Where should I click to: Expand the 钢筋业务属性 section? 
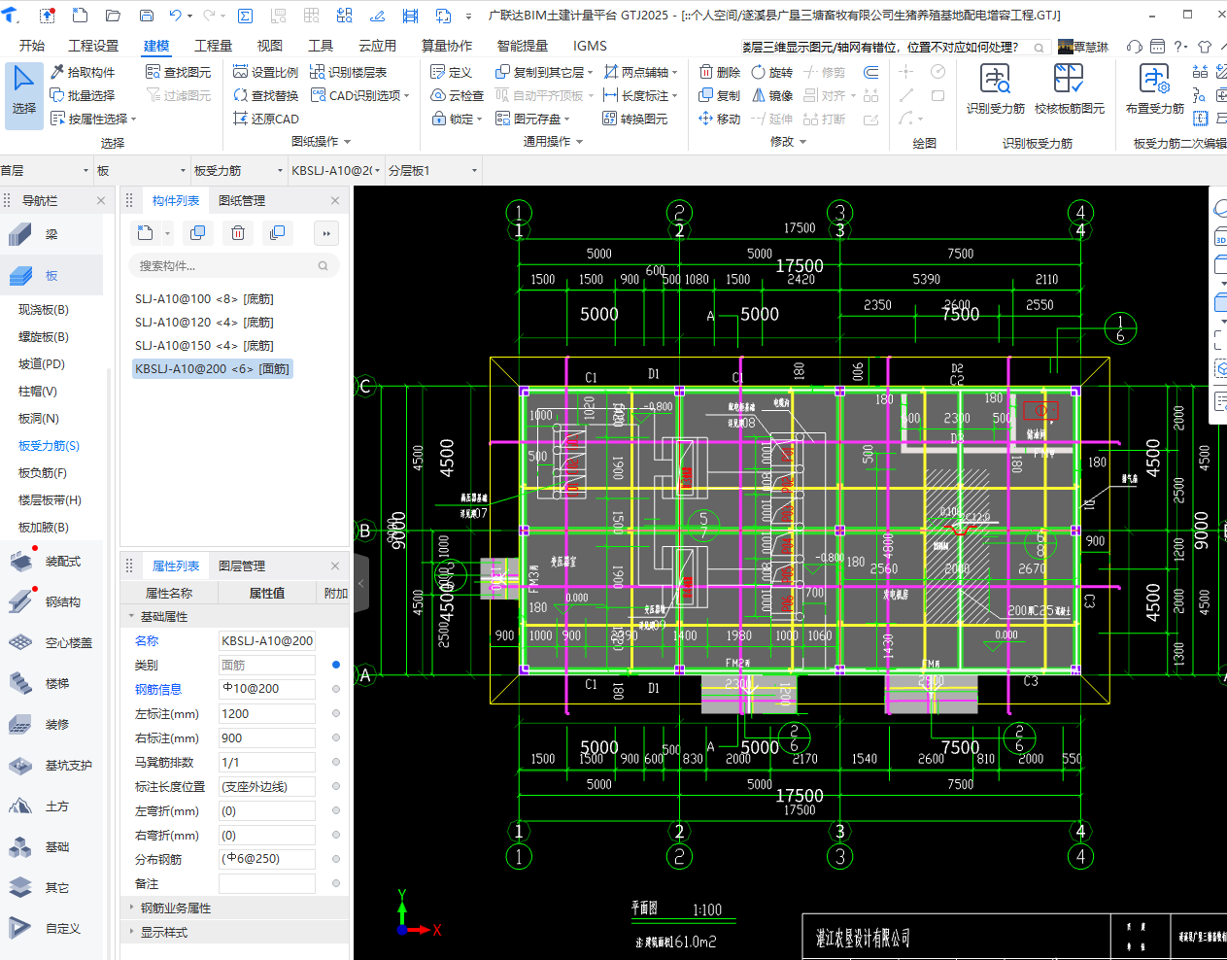point(132,908)
